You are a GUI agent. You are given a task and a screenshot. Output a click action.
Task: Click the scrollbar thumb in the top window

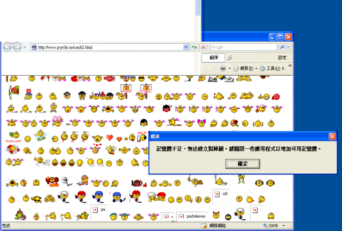click(x=198, y=7)
